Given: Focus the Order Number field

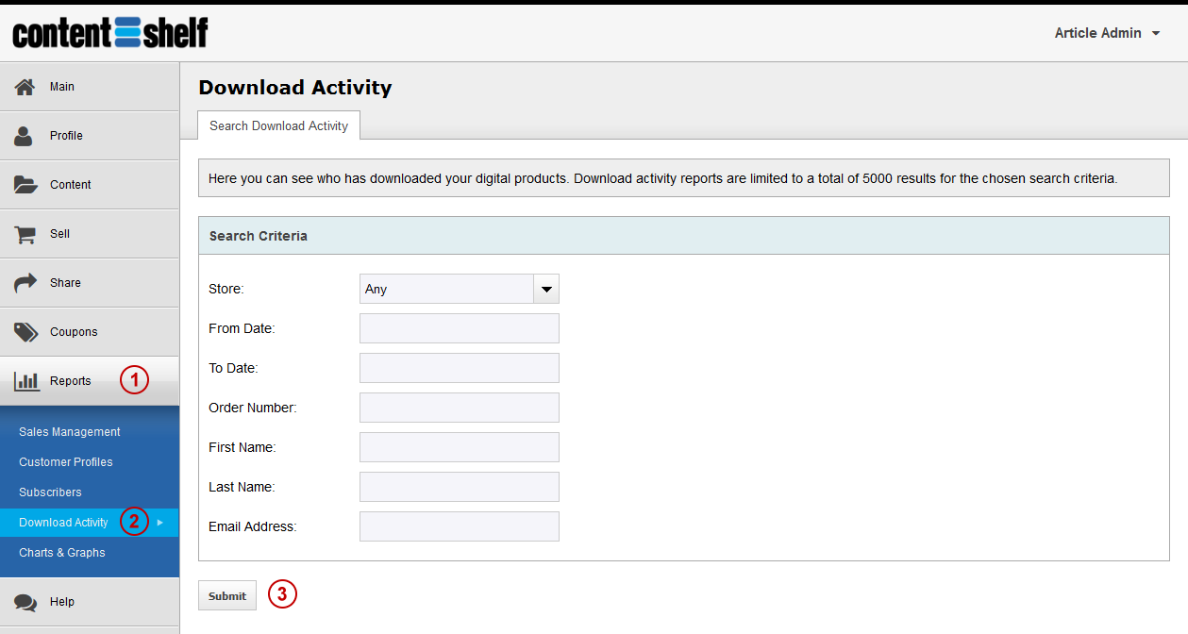Looking at the screenshot, I should click(x=460, y=408).
